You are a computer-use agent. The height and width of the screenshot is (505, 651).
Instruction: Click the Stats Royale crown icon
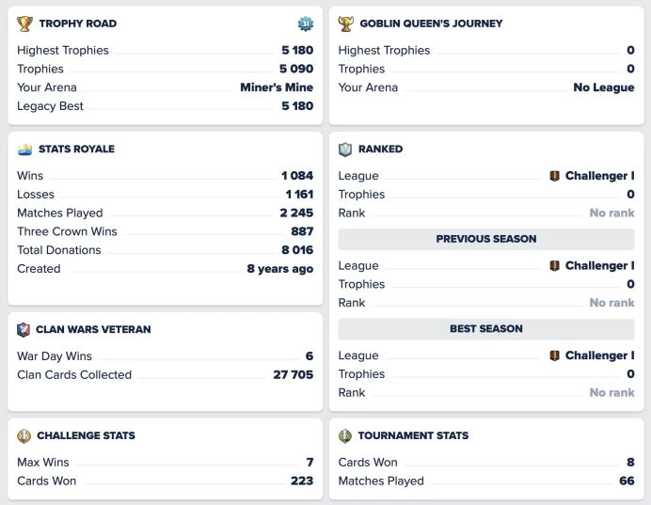pyautogui.click(x=24, y=149)
